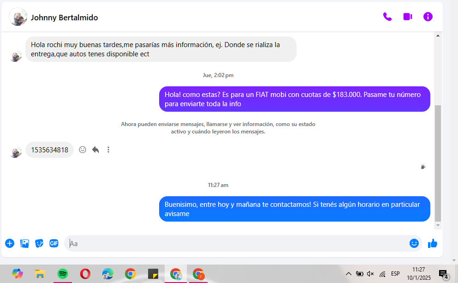Open Copilot from the taskbar
This screenshot has width=458, height=283.
point(18,274)
